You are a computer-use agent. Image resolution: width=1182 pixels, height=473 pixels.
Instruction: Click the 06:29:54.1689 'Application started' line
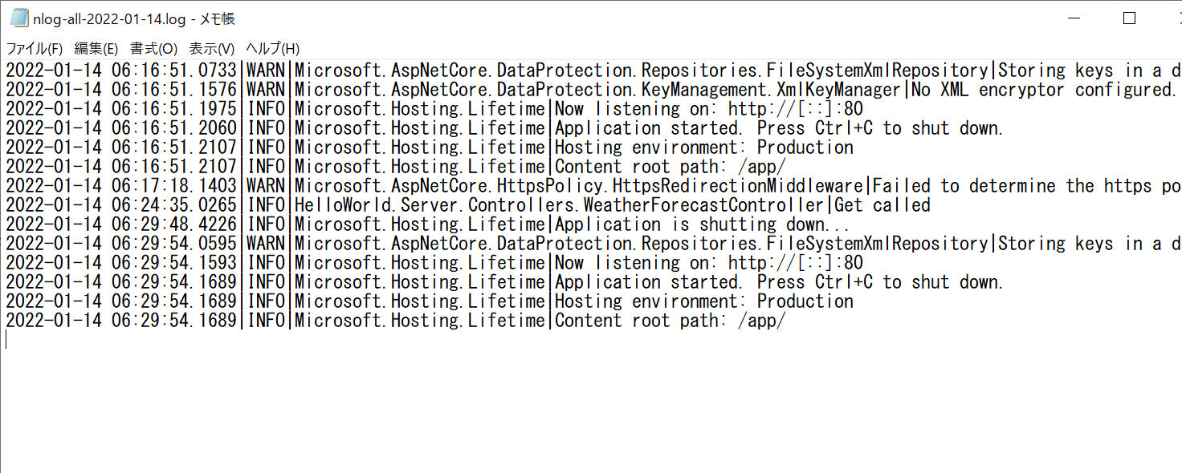pyautogui.click(x=504, y=282)
